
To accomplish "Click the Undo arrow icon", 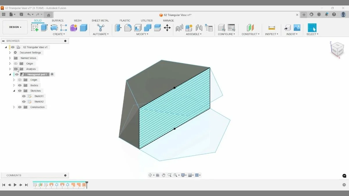I will pos(29,14).
